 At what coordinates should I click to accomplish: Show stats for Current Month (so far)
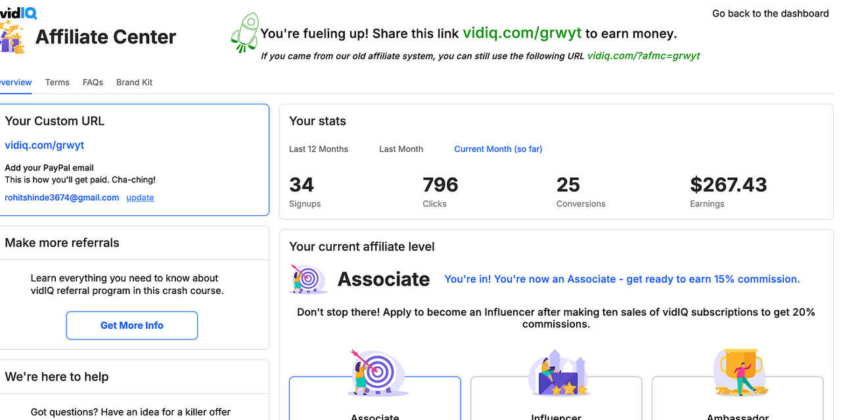click(498, 149)
